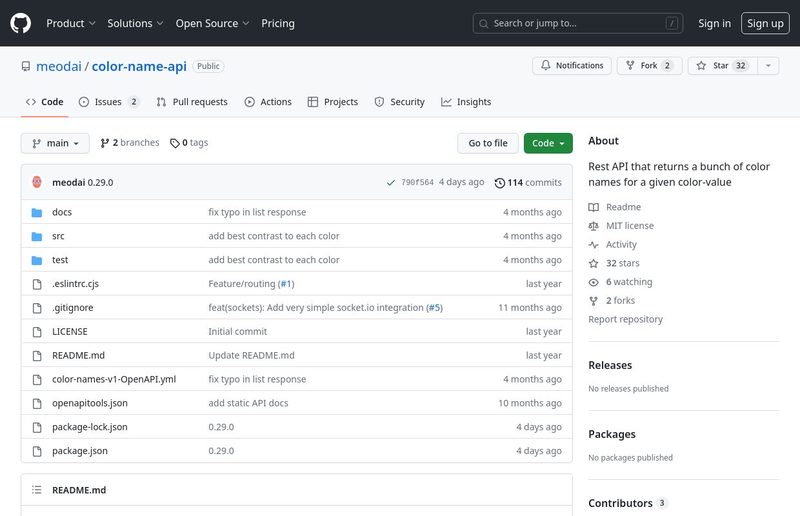Viewport: 800px width, 516px height.
Task: Click the package.json file icon
Action: click(x=37, y=451)
